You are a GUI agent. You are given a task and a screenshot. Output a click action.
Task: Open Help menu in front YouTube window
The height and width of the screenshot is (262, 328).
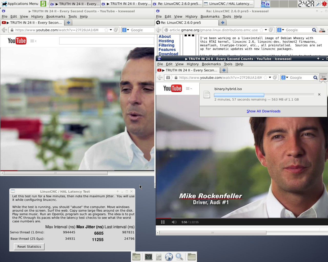[x=239, y=64]
